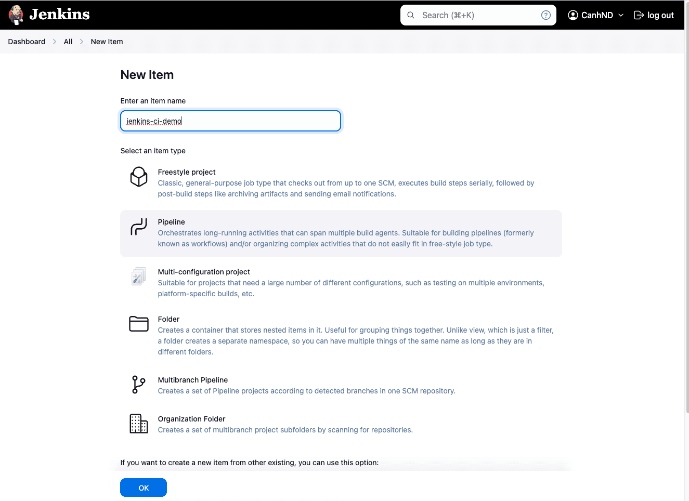Click the page vertical scrollbar

686,208
